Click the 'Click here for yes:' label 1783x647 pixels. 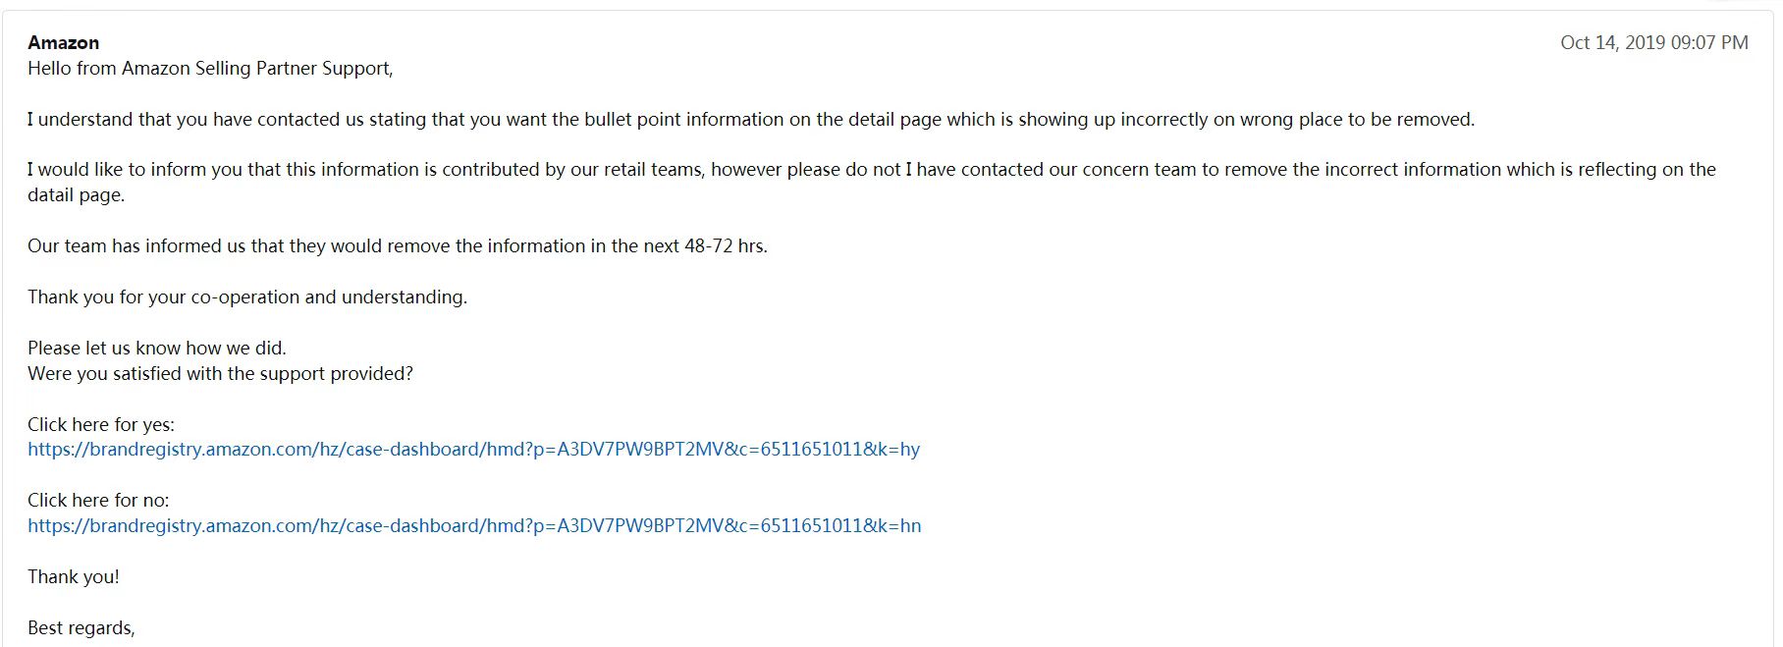click(x=101, y=425)
